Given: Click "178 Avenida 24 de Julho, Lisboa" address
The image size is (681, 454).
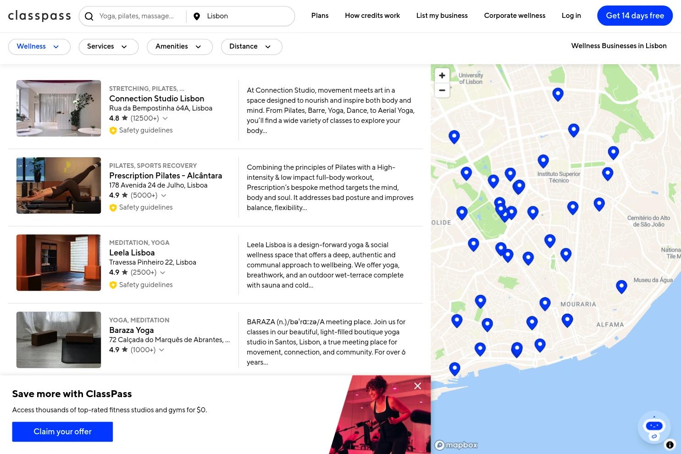Looking at the screenshot, I should pos(158,186).
